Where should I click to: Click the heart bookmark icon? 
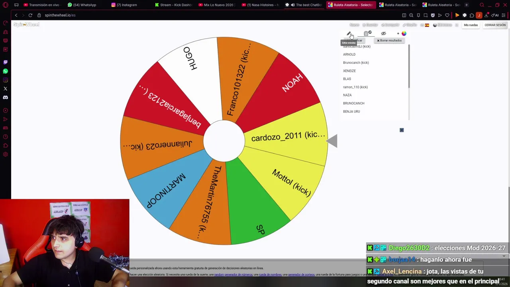pos(447,15)
